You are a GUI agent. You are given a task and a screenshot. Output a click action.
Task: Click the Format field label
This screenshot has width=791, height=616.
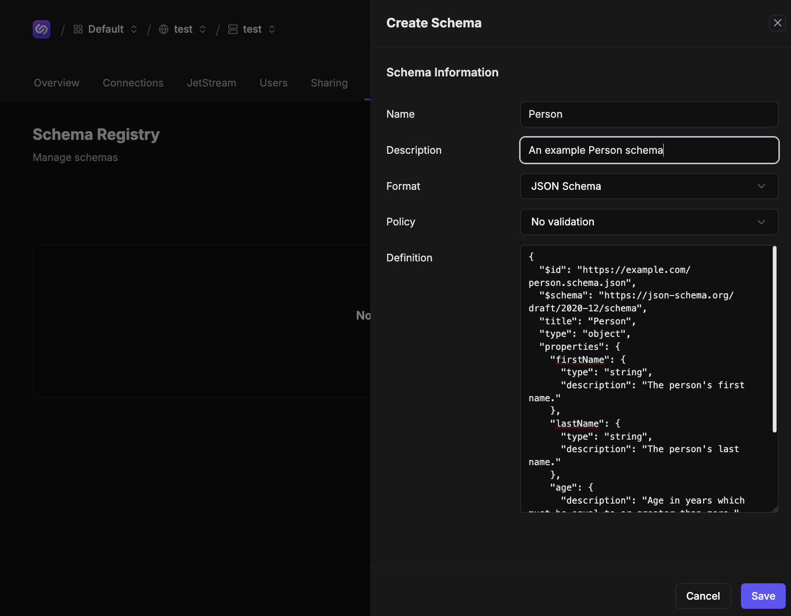click(403, 186)
